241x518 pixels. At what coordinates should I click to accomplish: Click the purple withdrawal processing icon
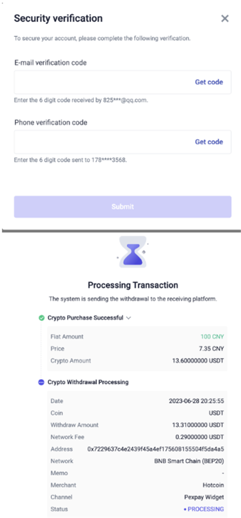[x=41, y=382]
